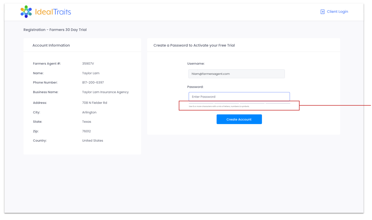Screen dimensions: 372x220
Task: Click the zip code value 76012
Action: [x=86, y=131]
